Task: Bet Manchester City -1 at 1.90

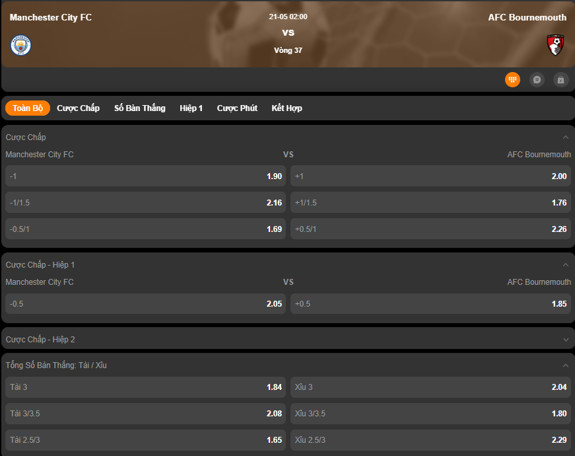Action: coord(145,176)
